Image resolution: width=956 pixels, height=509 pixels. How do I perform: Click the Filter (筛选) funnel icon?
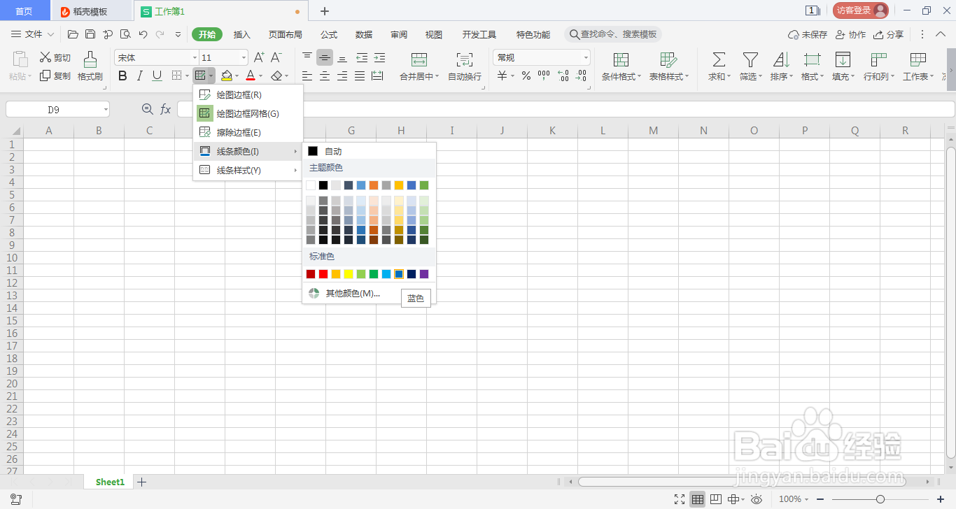pos(750,60)
